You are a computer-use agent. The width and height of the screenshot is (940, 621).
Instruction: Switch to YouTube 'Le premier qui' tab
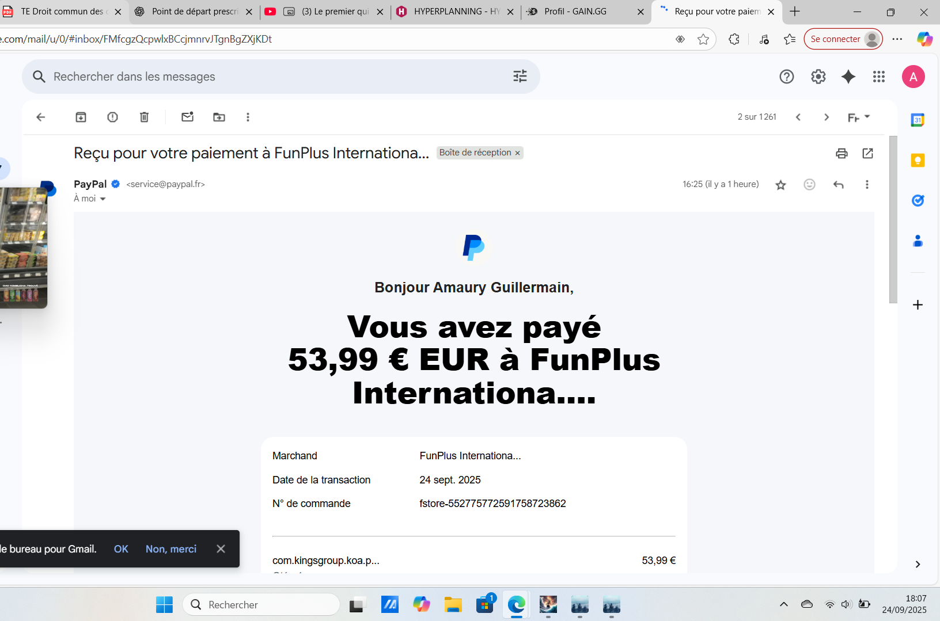pyautogui.click(x=325, y=12)
